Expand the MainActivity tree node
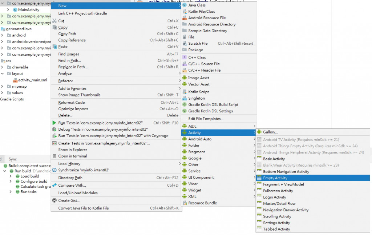The image size is (372, 235). 8,10
